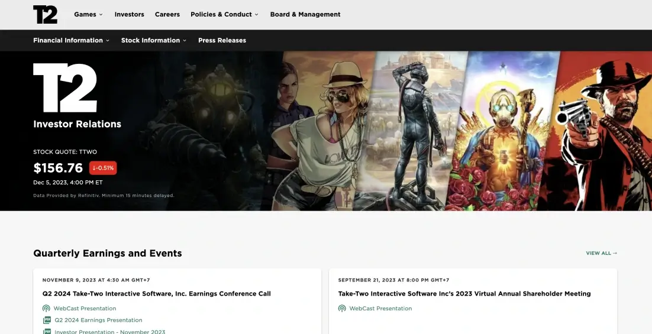The image size is (652, 334).
Task: Open Q2 2024 Earnings Presentation PDF link
Action: click(98, 320)
